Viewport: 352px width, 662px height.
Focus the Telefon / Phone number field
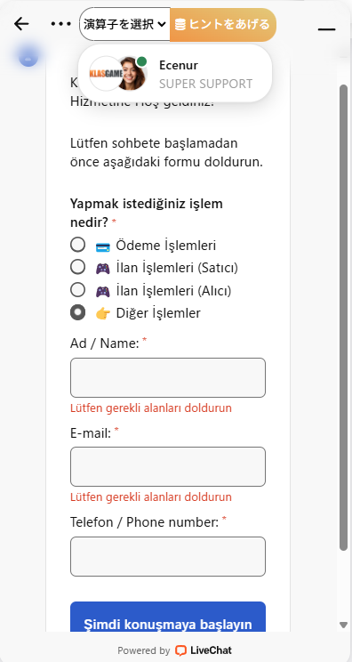[x=168, y=556]
